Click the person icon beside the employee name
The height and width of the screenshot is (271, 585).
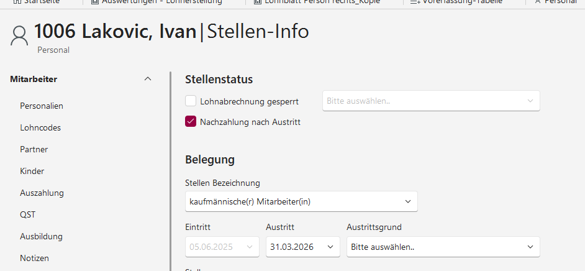click(20, 36)
